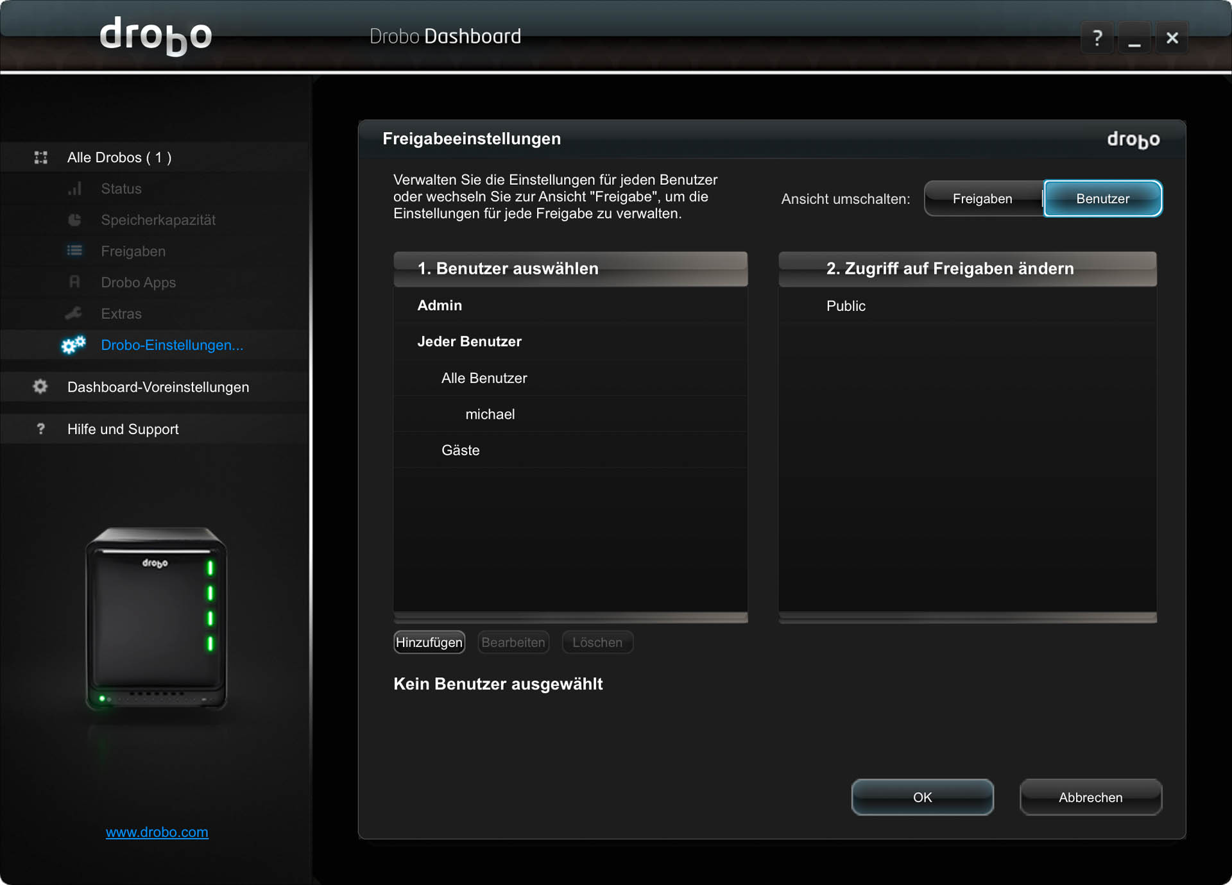The width and height of the screenshot is (1232, 885).
Task: Select the Gäste entry
Action: [x=570, y=450]
